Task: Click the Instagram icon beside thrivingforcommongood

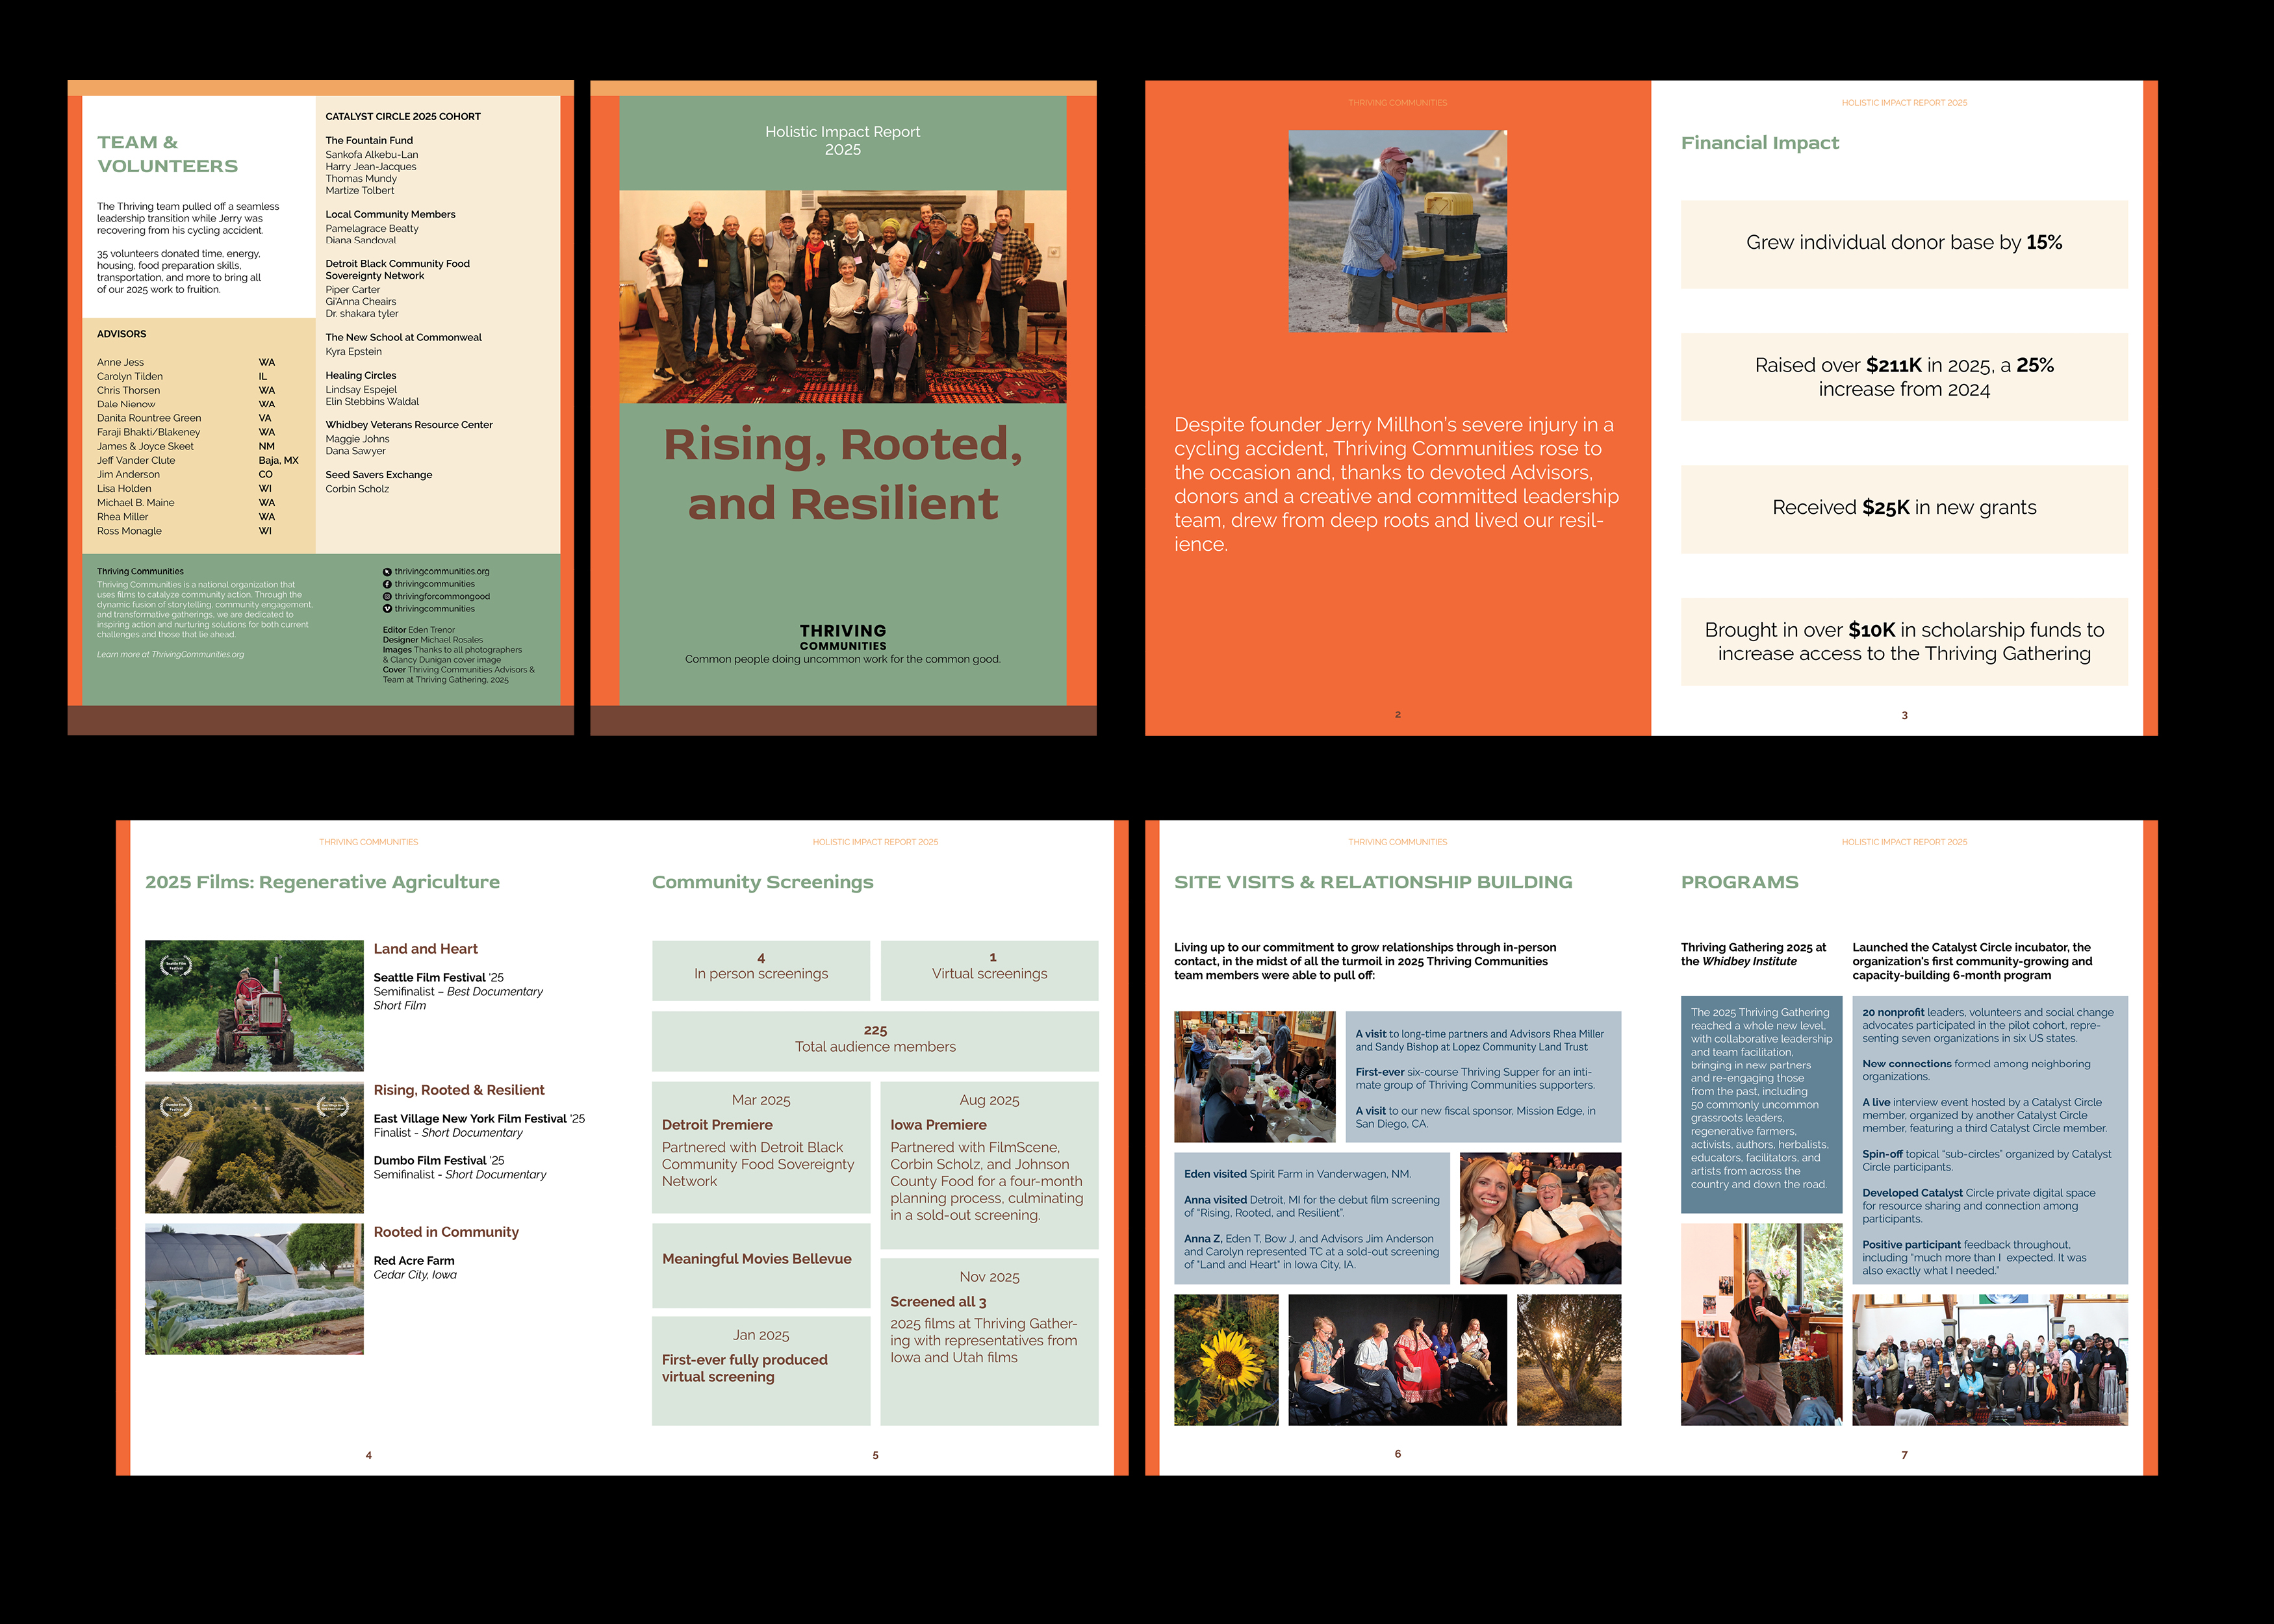Action: coord(387,597)
